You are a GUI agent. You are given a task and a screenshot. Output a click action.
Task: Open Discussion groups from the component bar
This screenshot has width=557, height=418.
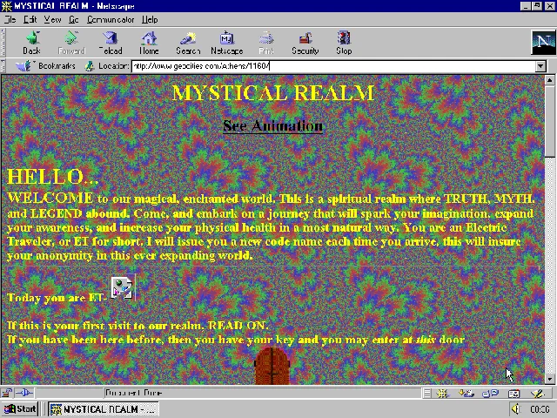click(491, 393)
